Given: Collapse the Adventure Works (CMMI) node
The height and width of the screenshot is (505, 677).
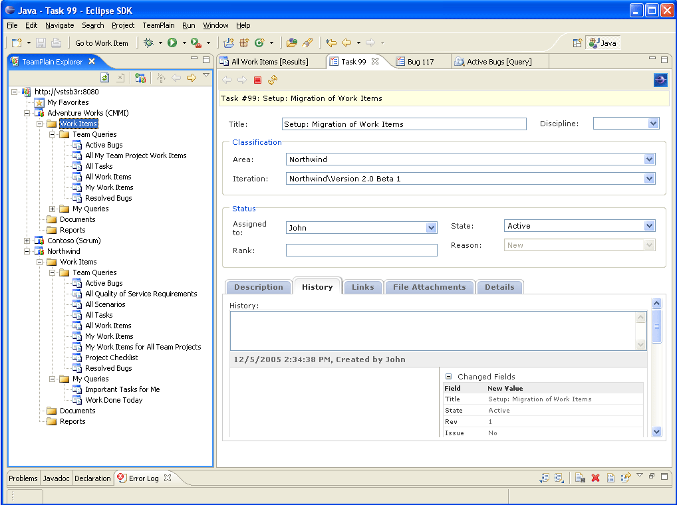Looking at the screenshot, I should click(27, 113).
